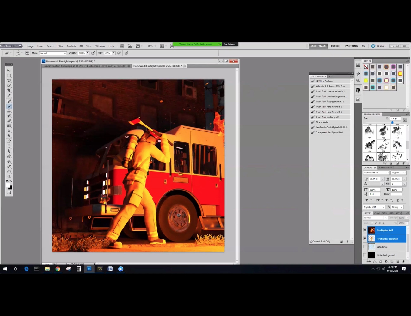The width and height of the screenshot is (411, 316).
Task: Open the font family dropdown in Character panel
Action: point(376,173)
